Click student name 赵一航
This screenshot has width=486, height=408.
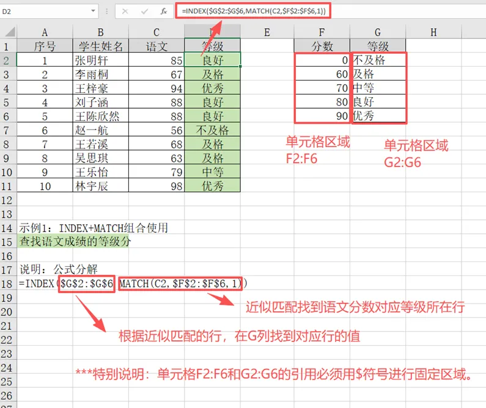click(100, 129)
